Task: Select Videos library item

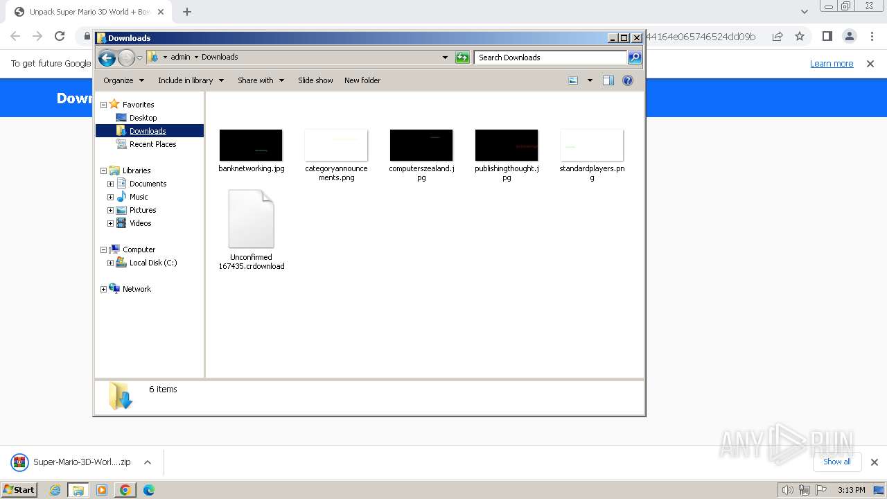Action: [x=140, y=223]
